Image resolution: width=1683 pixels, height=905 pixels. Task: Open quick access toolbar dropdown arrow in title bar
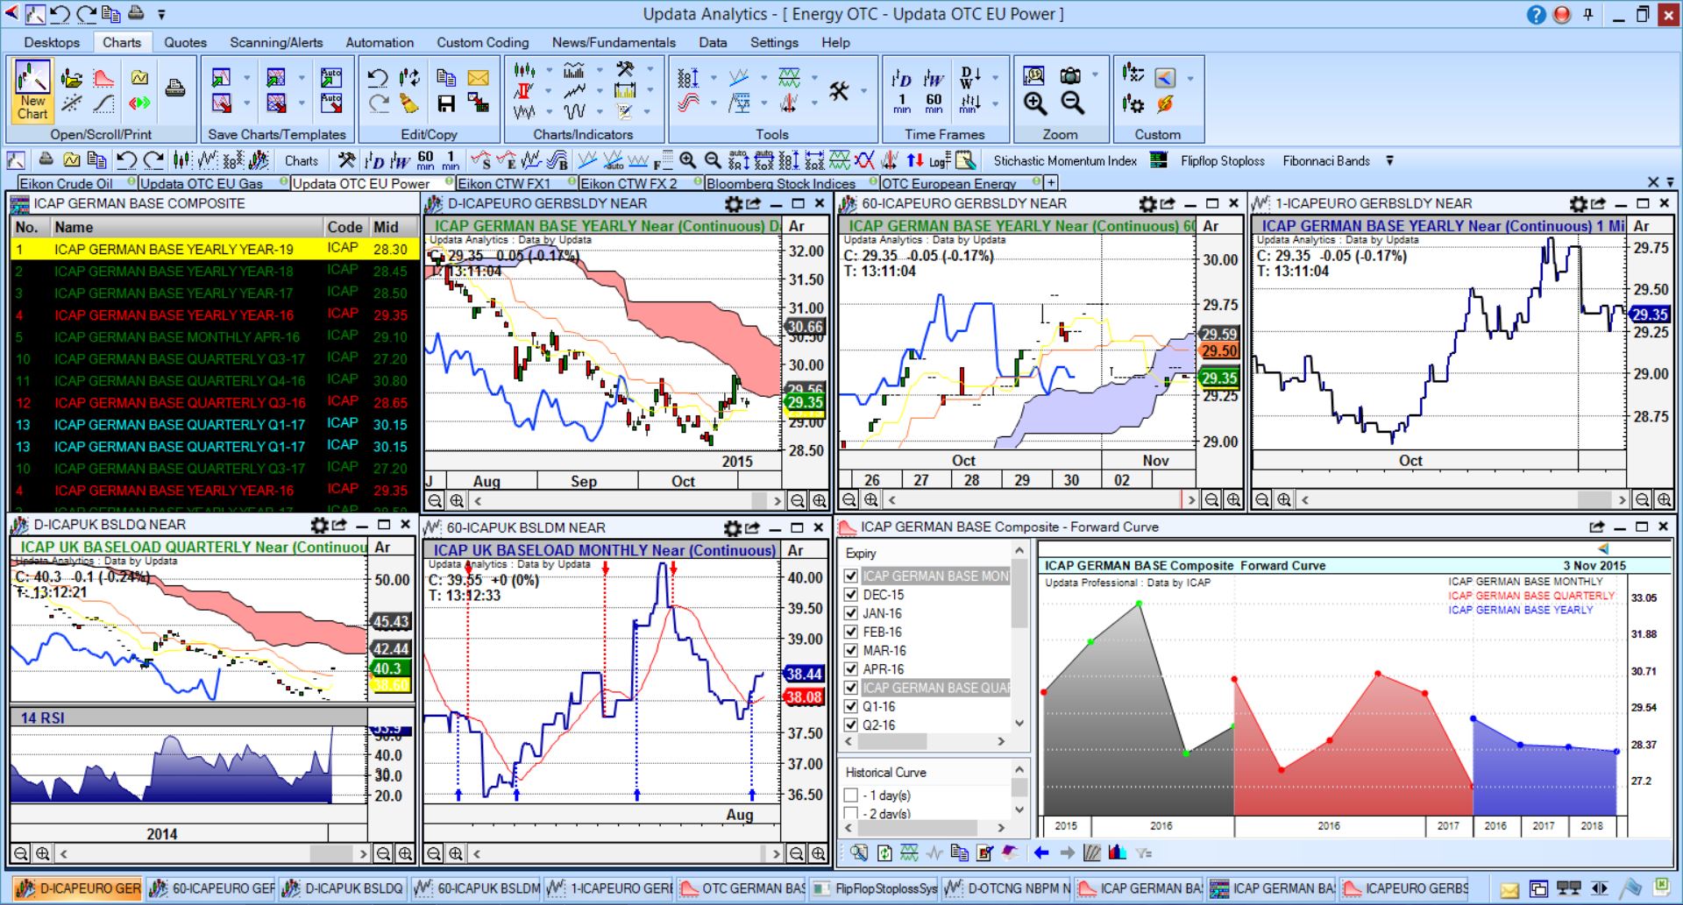coord(162,15)
